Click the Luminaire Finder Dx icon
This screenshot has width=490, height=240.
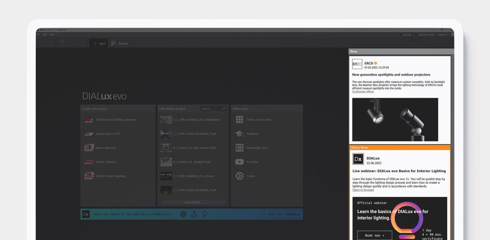pos(415,34)
